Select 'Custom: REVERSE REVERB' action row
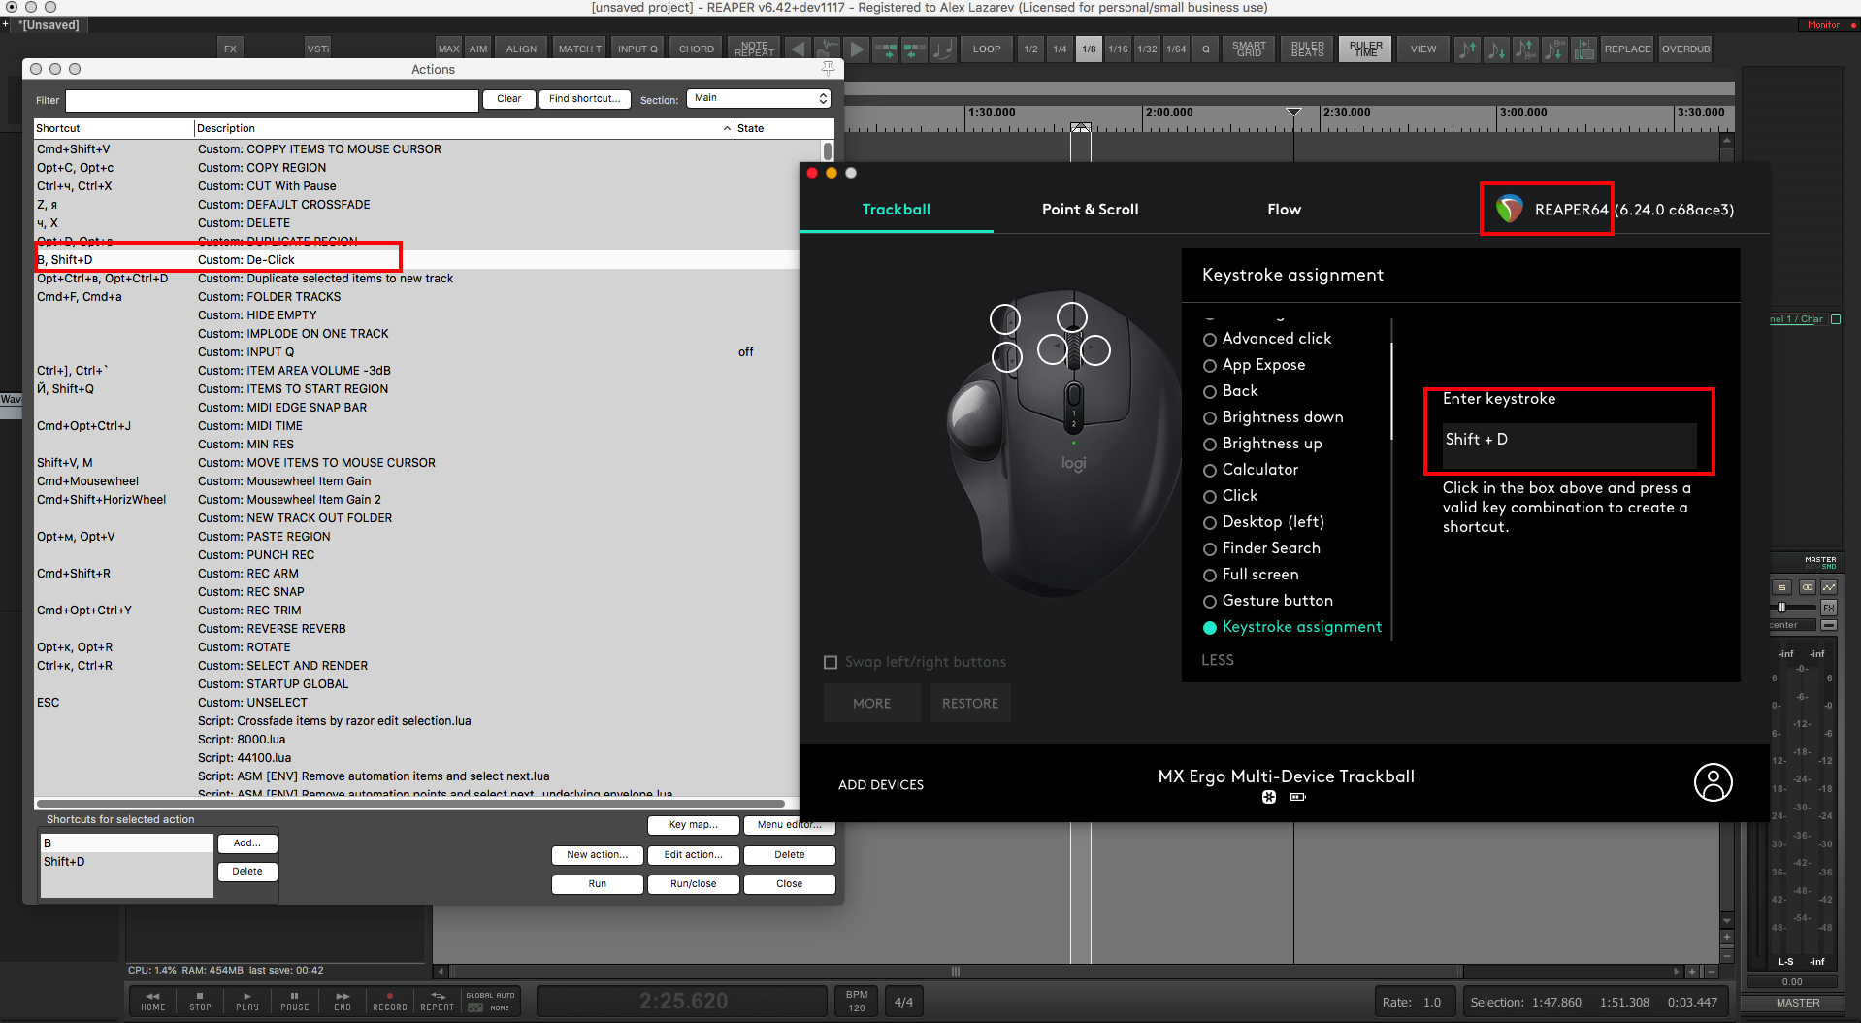Viewport: 1861px width, 1023px height. [416, 629]
